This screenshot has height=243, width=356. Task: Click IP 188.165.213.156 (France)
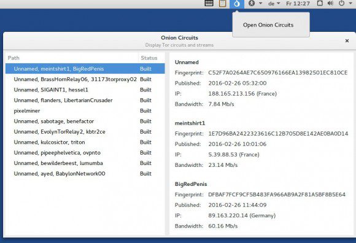click(242, 93)
